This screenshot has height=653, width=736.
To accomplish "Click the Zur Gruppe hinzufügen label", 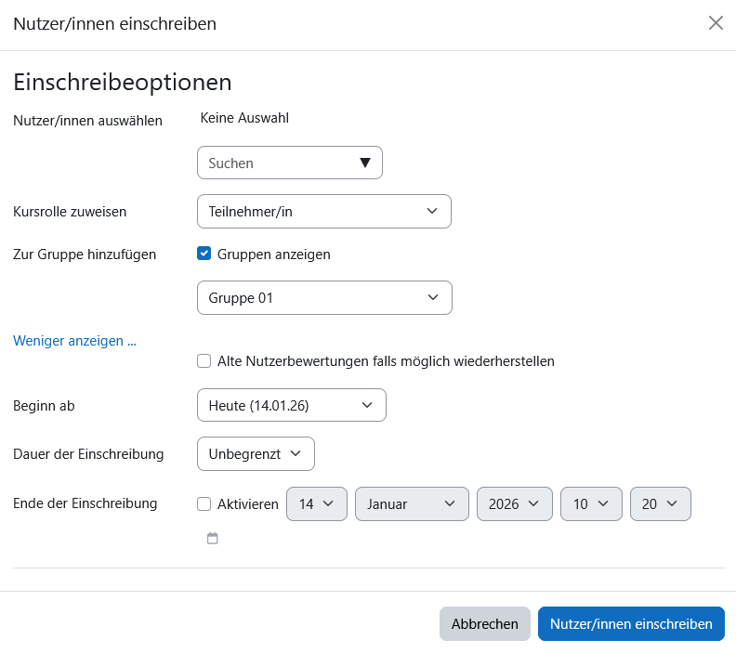I will 85,255.
